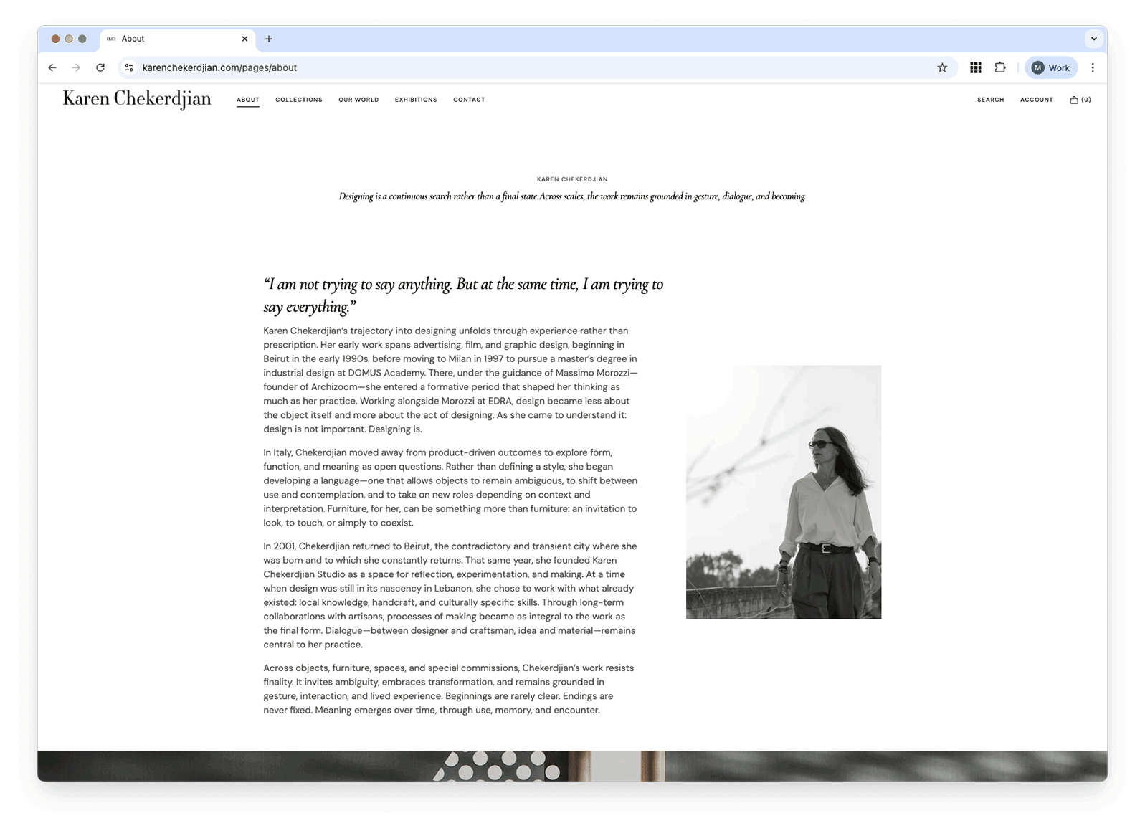Open the CONTACT navigation item

pos(469,100)
